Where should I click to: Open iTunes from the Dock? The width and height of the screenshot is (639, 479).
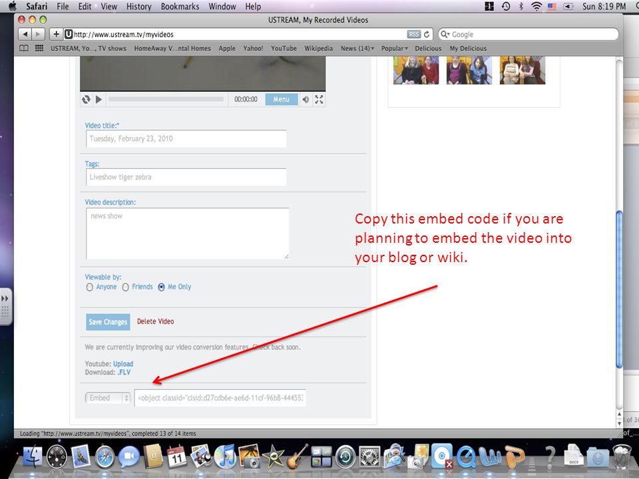tap(224, 456)
